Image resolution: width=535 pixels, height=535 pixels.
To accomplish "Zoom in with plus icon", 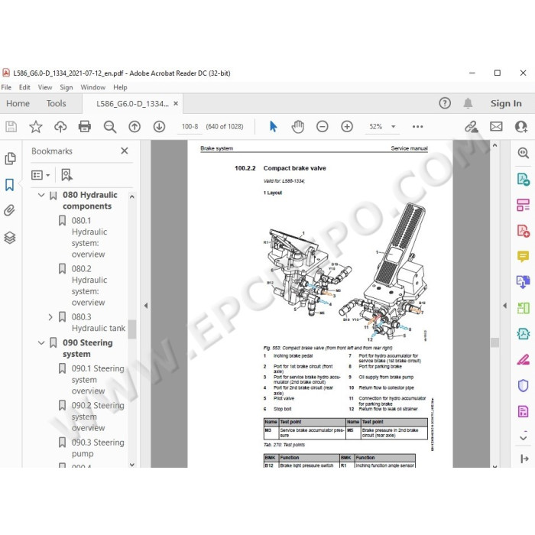I will [347, 127].
